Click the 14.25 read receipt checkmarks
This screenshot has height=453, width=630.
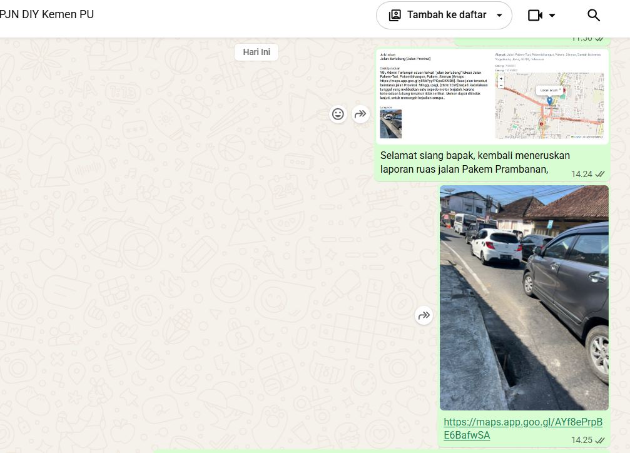click(x=600, y=440)
